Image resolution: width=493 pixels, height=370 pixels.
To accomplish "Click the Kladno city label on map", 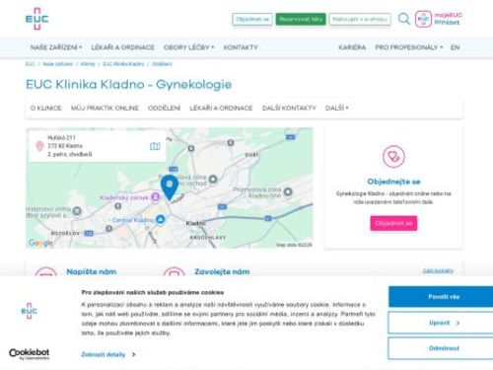I will pyautogui.click(x=195, y=223).
